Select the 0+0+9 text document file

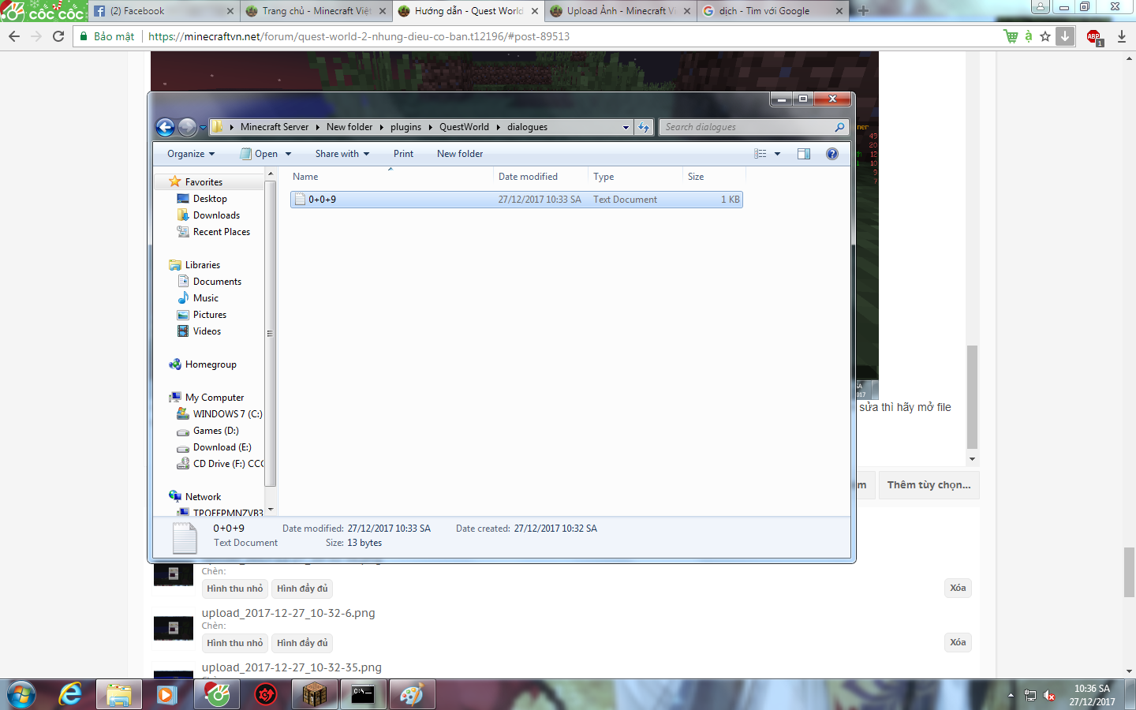pyautogui.click(x=516, y=200)
